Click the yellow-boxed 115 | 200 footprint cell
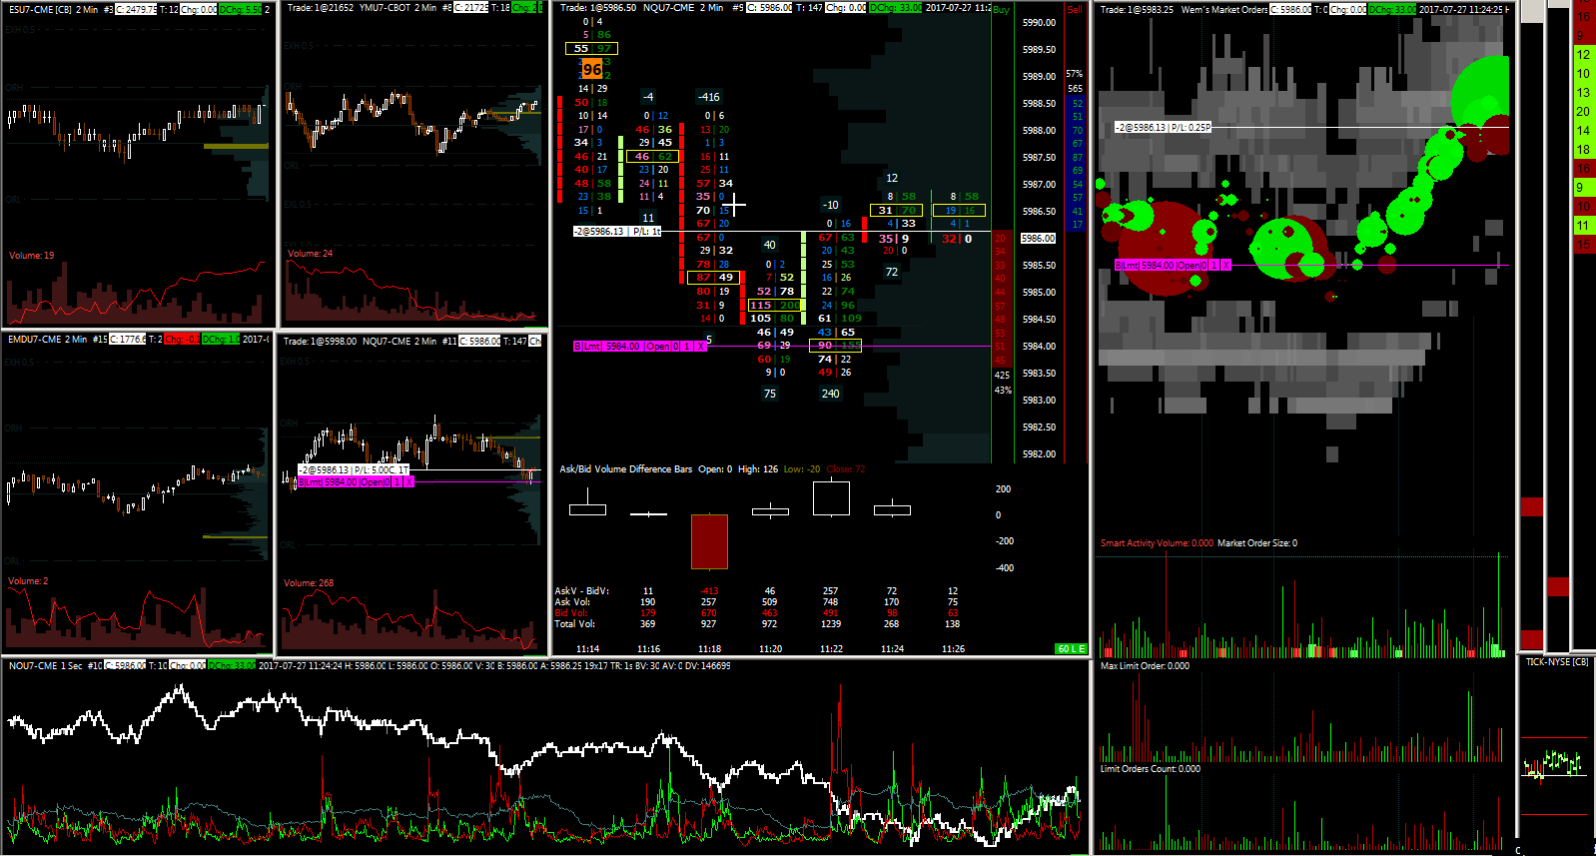1596x856 pixels. point(775,306)
